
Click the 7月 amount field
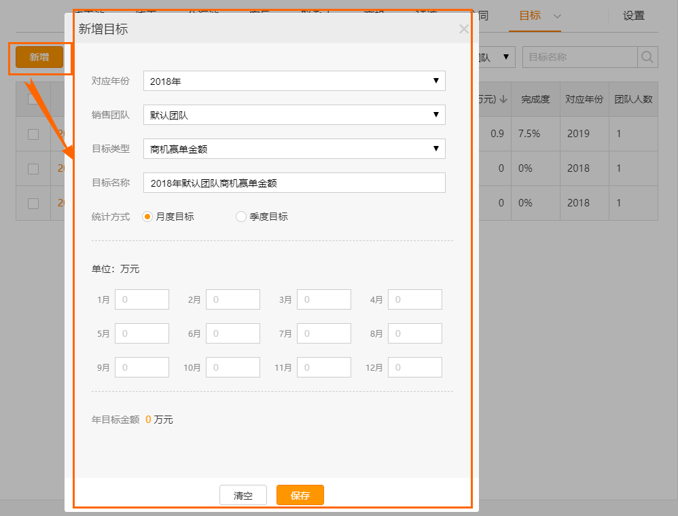coord(324,333)
